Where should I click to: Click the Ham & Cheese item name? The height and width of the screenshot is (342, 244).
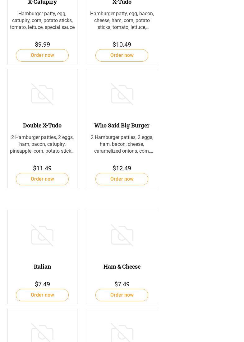(122, 266)
